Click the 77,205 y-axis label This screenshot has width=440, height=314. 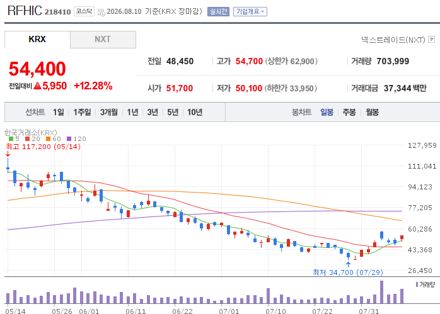pyautogui.click(x=420, y=208)
